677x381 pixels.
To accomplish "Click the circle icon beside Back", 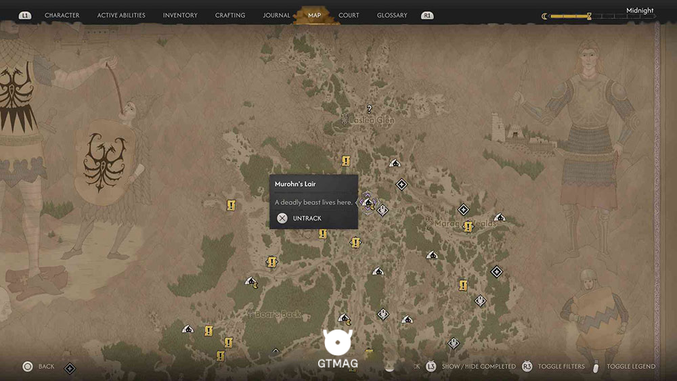I will (x=28, y=367).
